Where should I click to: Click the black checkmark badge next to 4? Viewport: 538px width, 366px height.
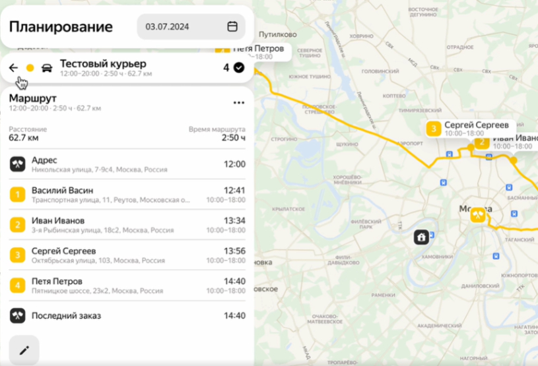[239, 67]
